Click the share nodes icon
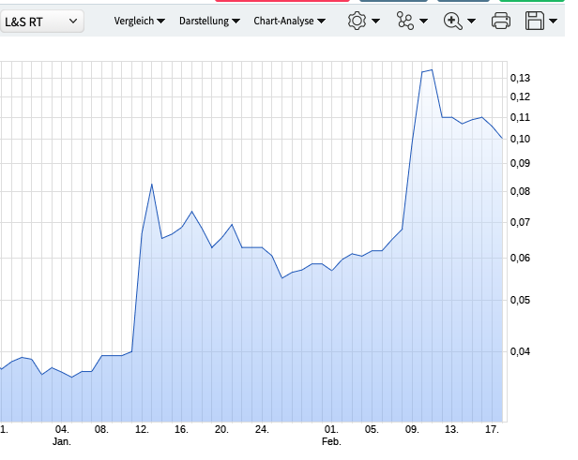Screen dimensions: 578x460 [405, 21]
